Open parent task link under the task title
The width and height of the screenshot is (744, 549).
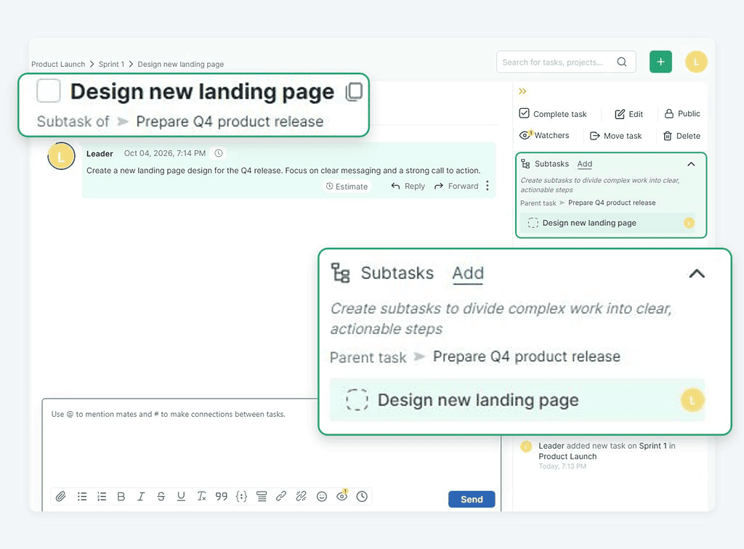coord(230,121)
